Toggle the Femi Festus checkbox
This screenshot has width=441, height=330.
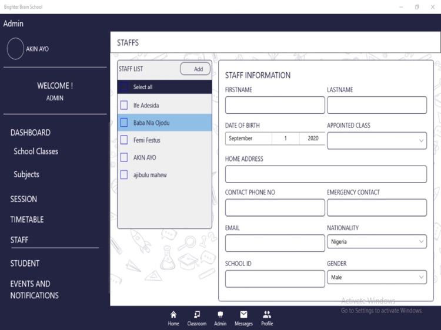click(124, 140)
